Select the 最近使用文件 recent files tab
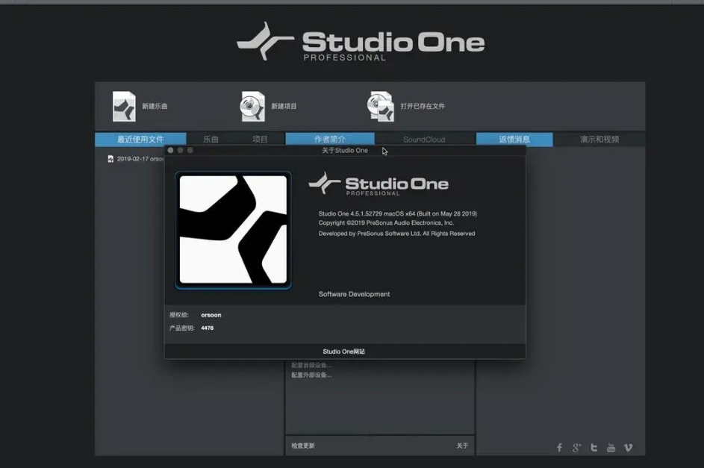Viewport: 704px width, 468px height. click(x=140, y=139)
